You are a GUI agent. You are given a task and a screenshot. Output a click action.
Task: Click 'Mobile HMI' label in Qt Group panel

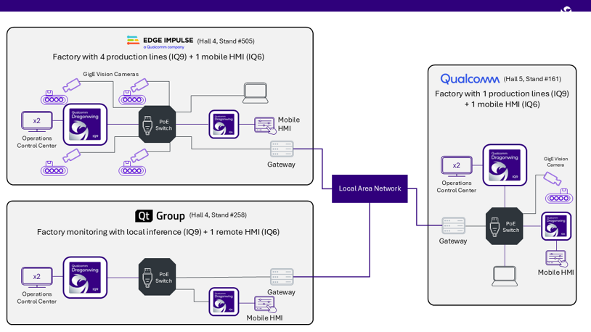264,318
